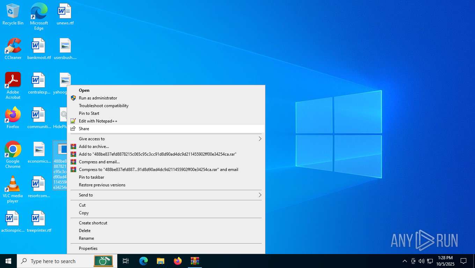Choose Pin to taskbar

click(166, 177)
